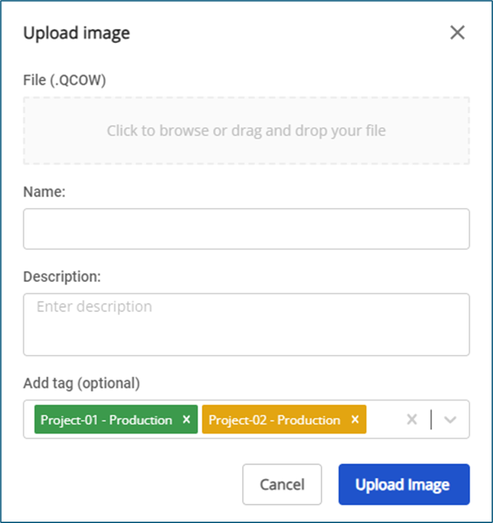Select the orange Project-02 - Production tag
This screenshot has height=523, width=493.
click(x=275, y=420)
